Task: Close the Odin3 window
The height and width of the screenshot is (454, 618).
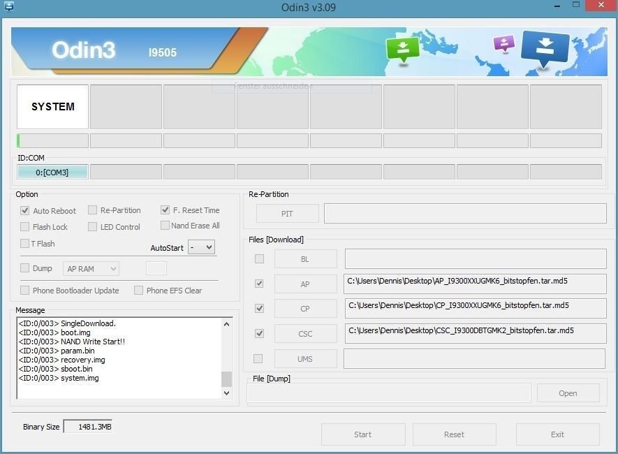Action: 601,5
